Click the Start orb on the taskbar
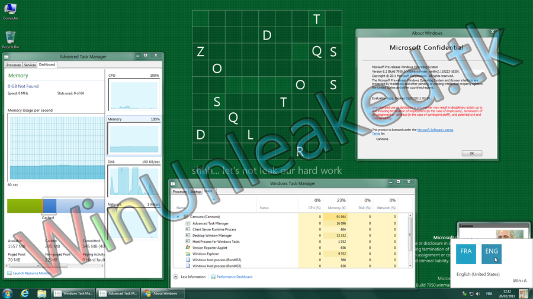 point(7,293)
